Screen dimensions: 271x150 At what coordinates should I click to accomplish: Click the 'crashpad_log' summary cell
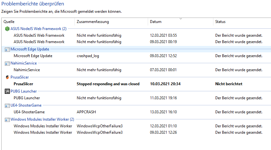pyautogui.click(x=88, y=56)
